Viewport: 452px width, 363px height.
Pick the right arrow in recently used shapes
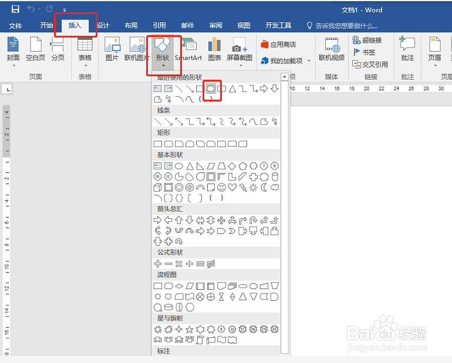(264, 89)
